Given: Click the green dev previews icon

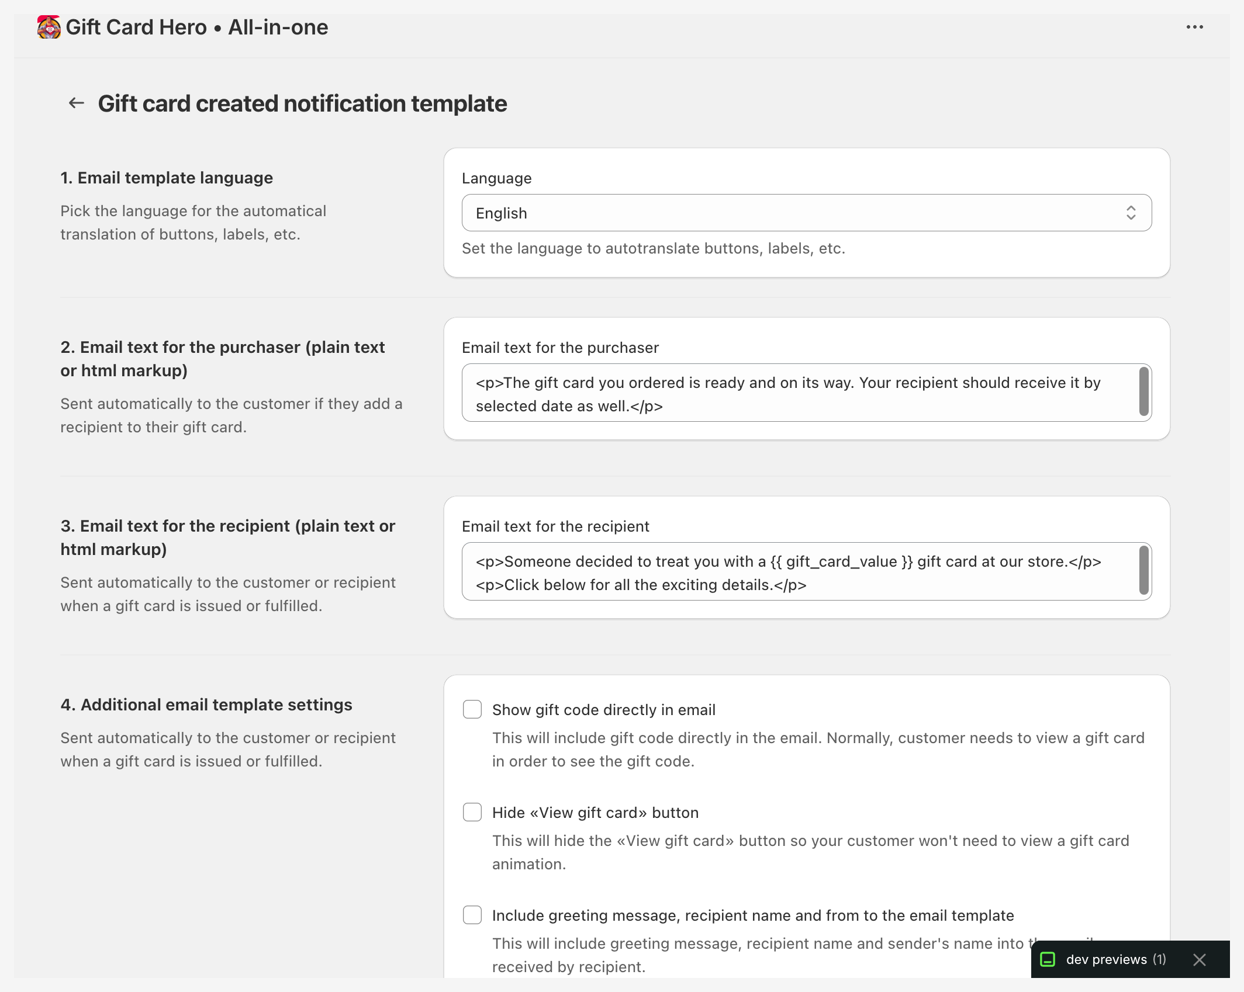Looking at the screenshot, I should pyautogui.click(x=1049, y=959).
